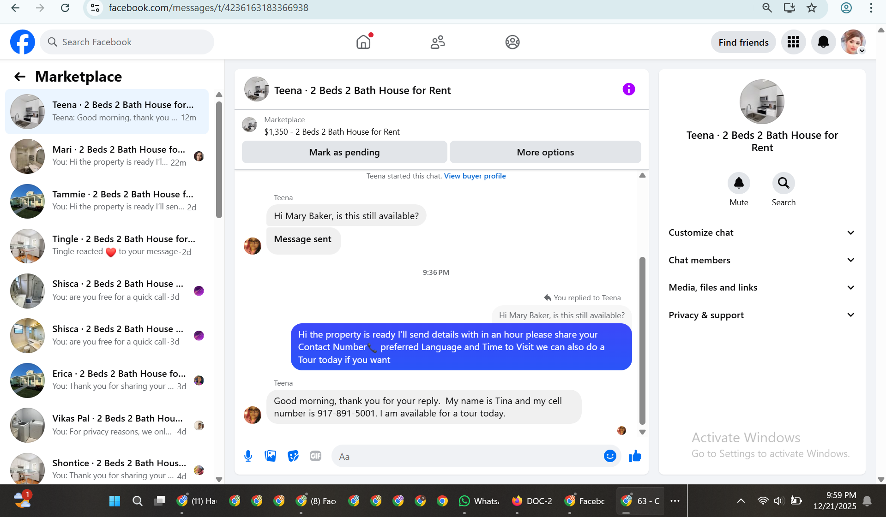Open Windows Start menu
886x517 pixels.
(x=115, y=501)
